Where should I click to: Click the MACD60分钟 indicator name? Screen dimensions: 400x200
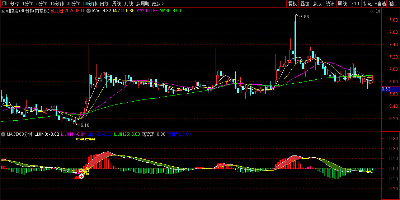[x=20, y=134]
